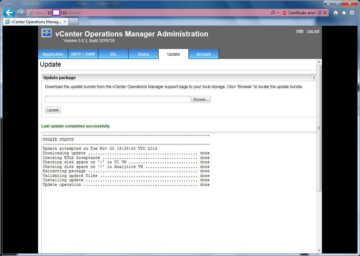Viewport: 360px width, 256px height.
Task: Select the SSL tab
Action: (113, 54)
